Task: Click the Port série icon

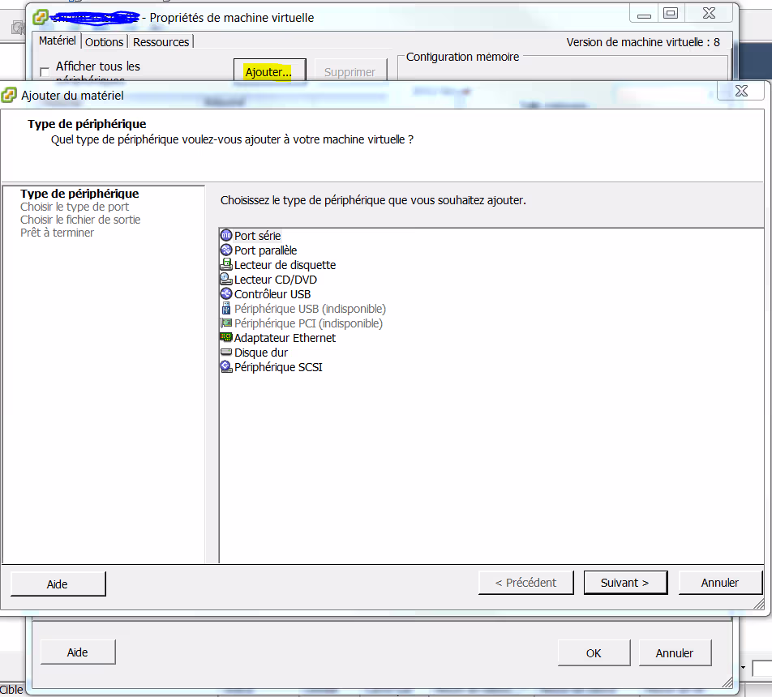Action: (x=226, y=235)
